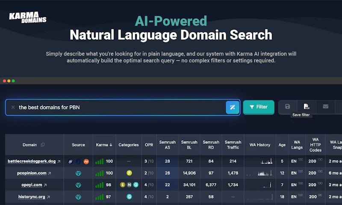
Task: Click karma bars icon in pcopinion.com row
Action: point(100,173)
